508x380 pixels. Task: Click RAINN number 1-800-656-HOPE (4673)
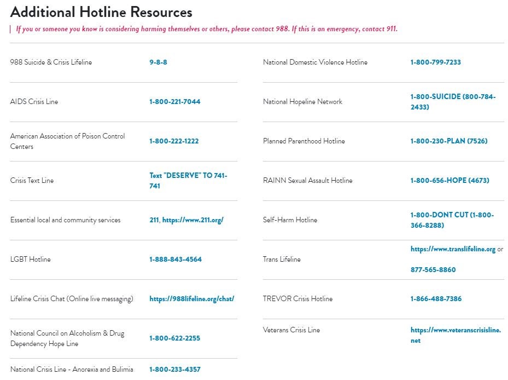(x=449, y=181)
